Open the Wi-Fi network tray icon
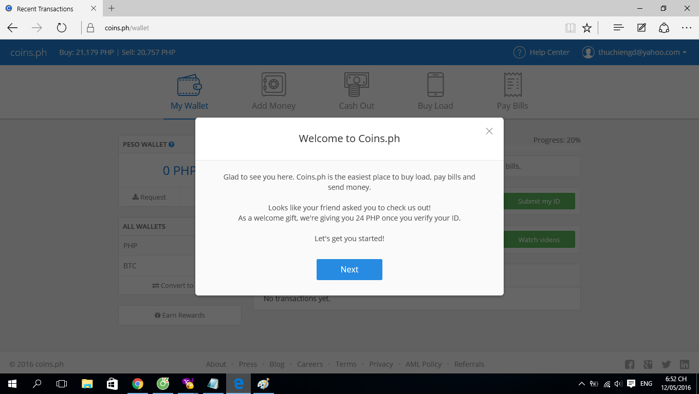This screenshot has width=699, height=394. pos(607,383)
